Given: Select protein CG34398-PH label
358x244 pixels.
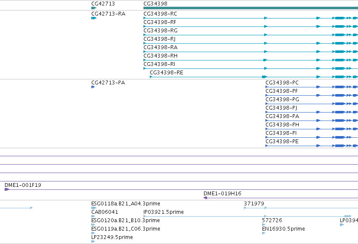Looking at the screenshot, I should [282, 125].
